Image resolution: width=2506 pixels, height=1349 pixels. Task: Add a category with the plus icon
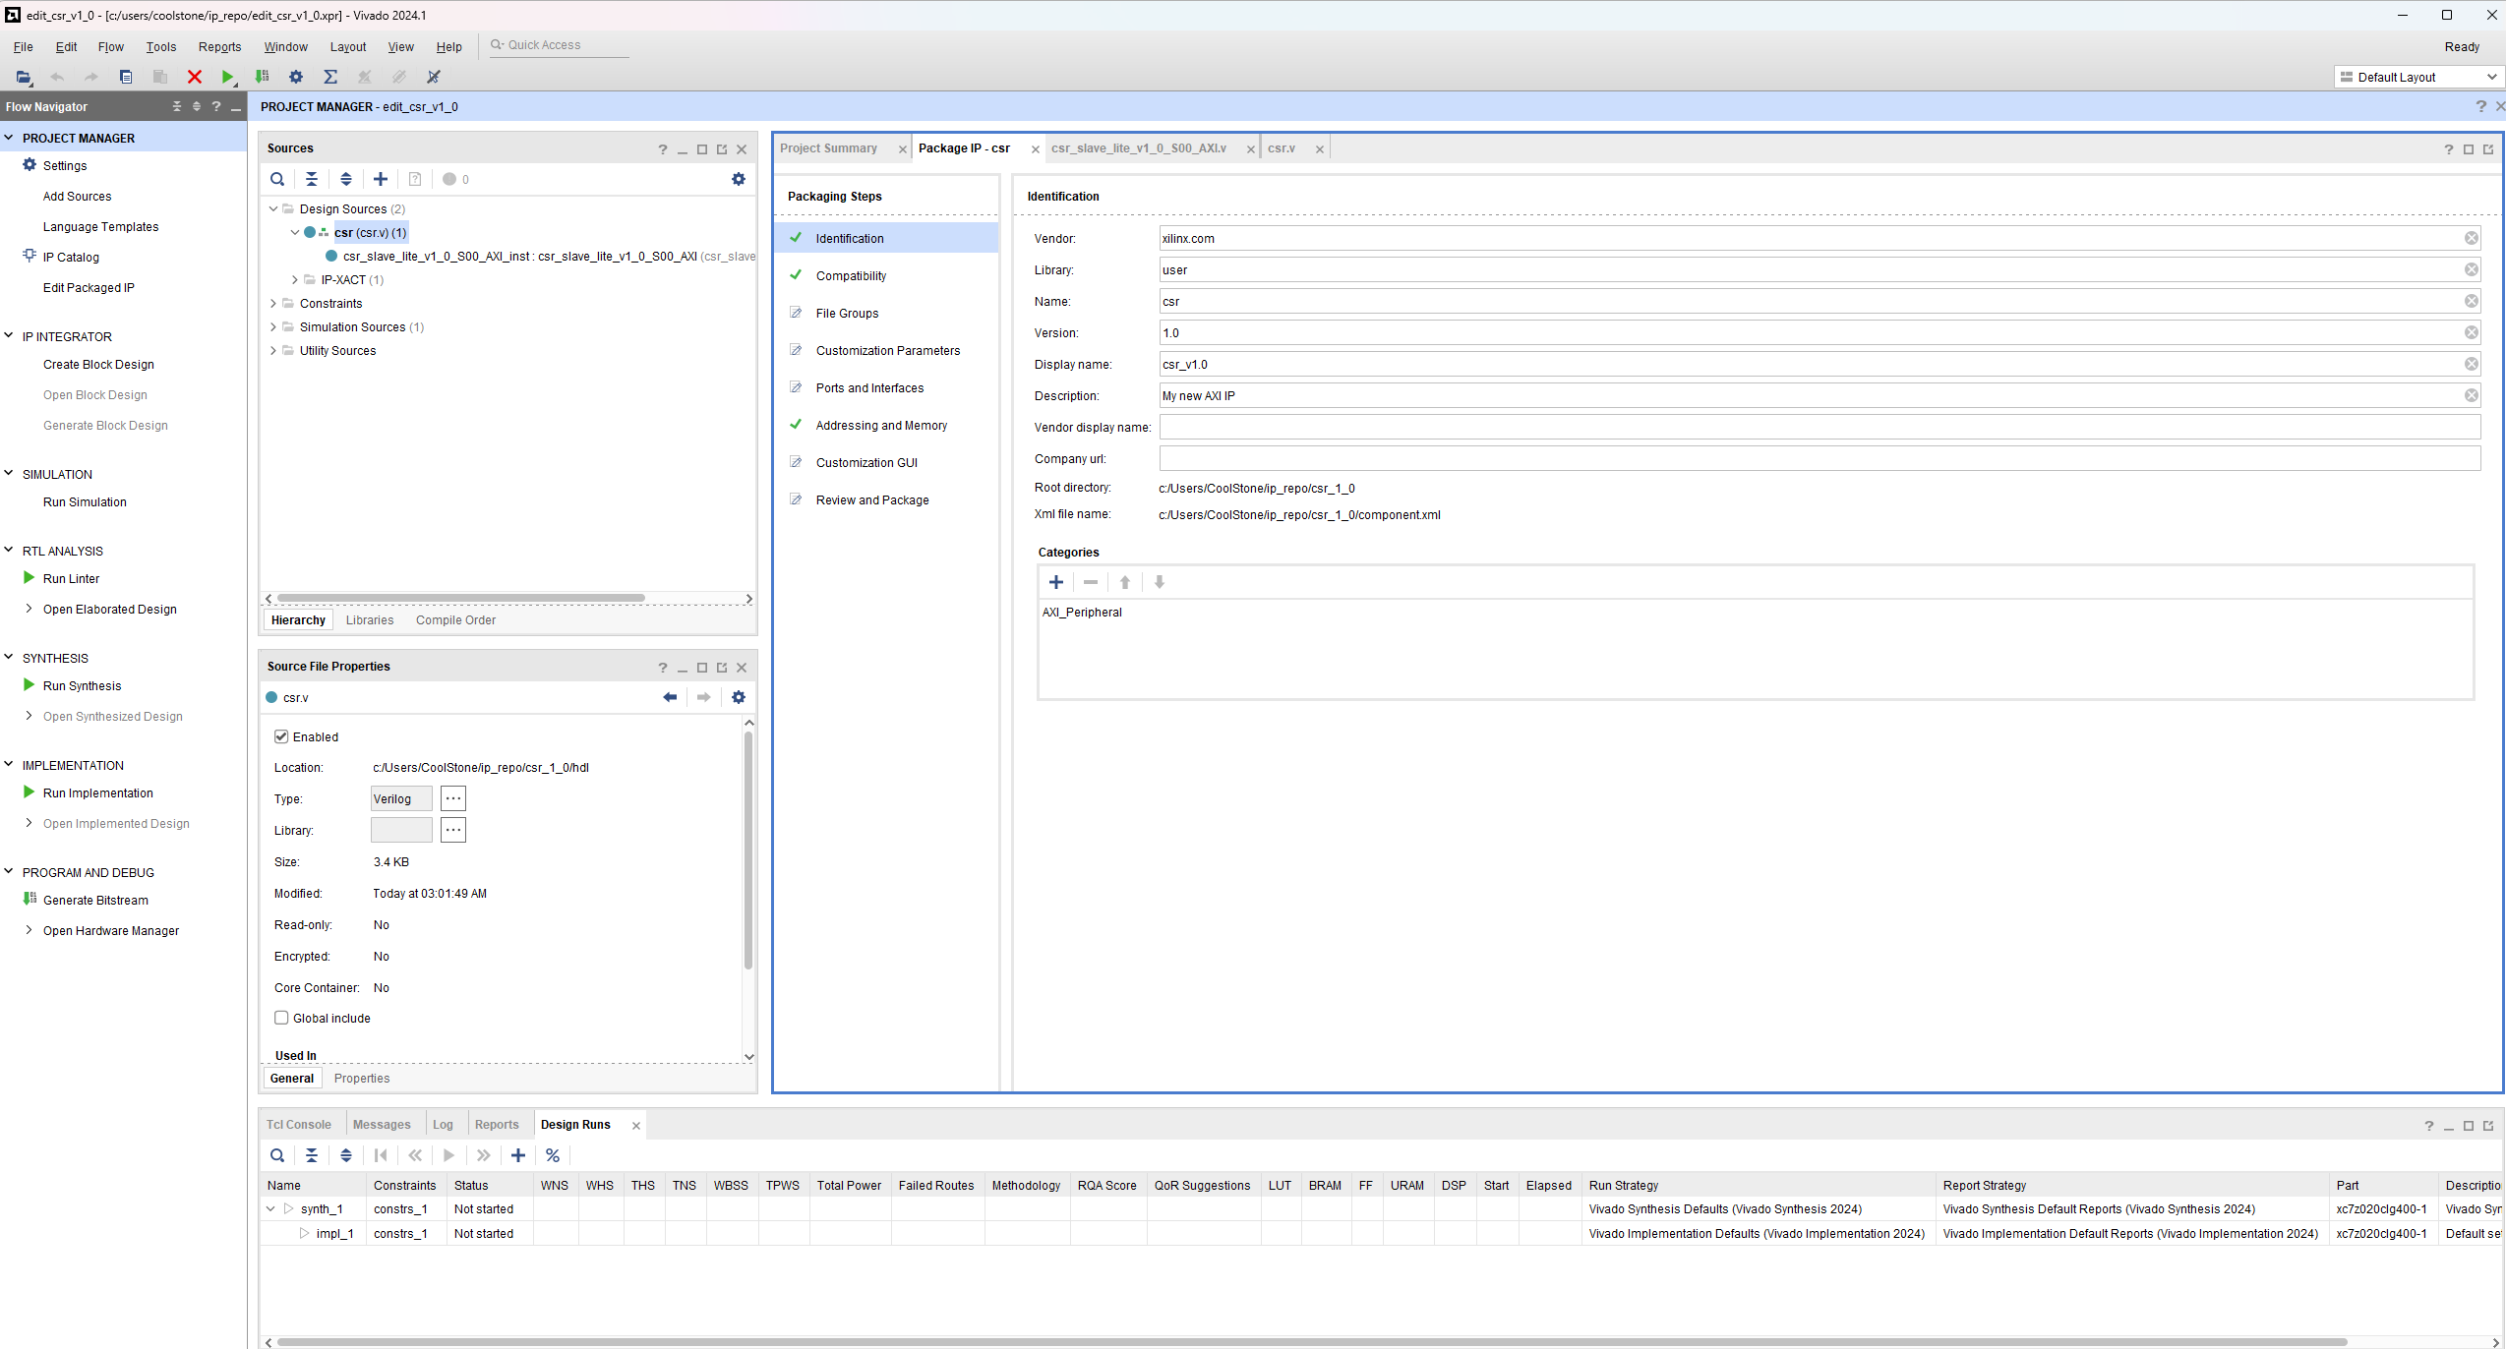(x=1056, y=582)
